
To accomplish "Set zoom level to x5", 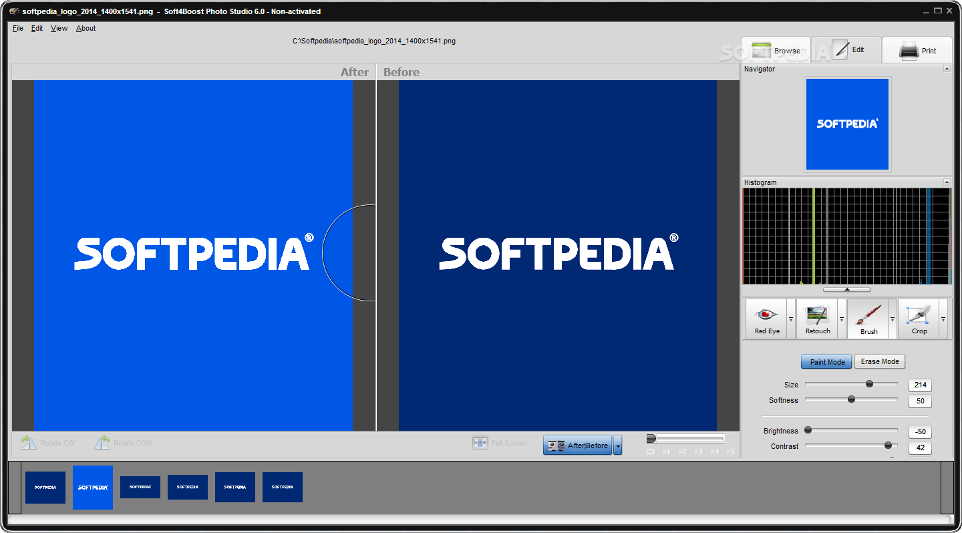I will [730, 452].
